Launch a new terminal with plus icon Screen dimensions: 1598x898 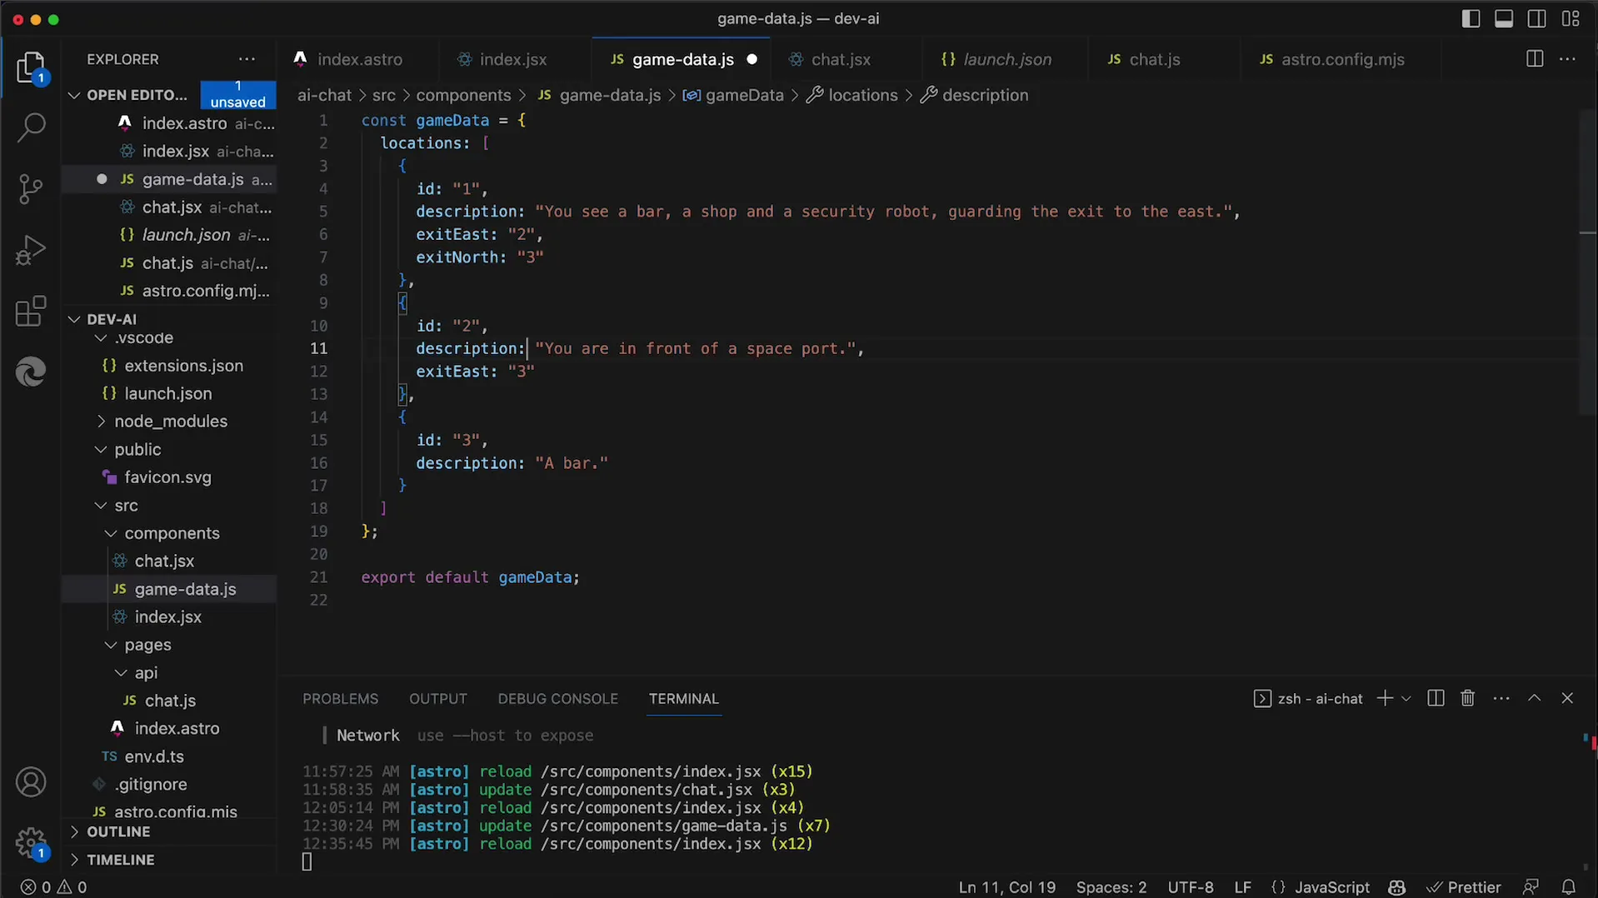[1385, 698]
